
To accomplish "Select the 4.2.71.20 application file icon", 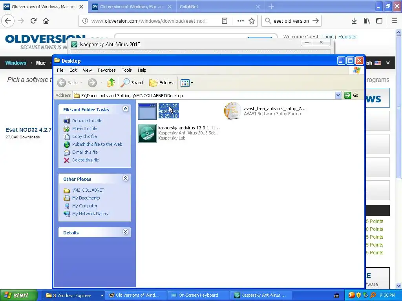I will pyautogui.click(x=147, y=111).
